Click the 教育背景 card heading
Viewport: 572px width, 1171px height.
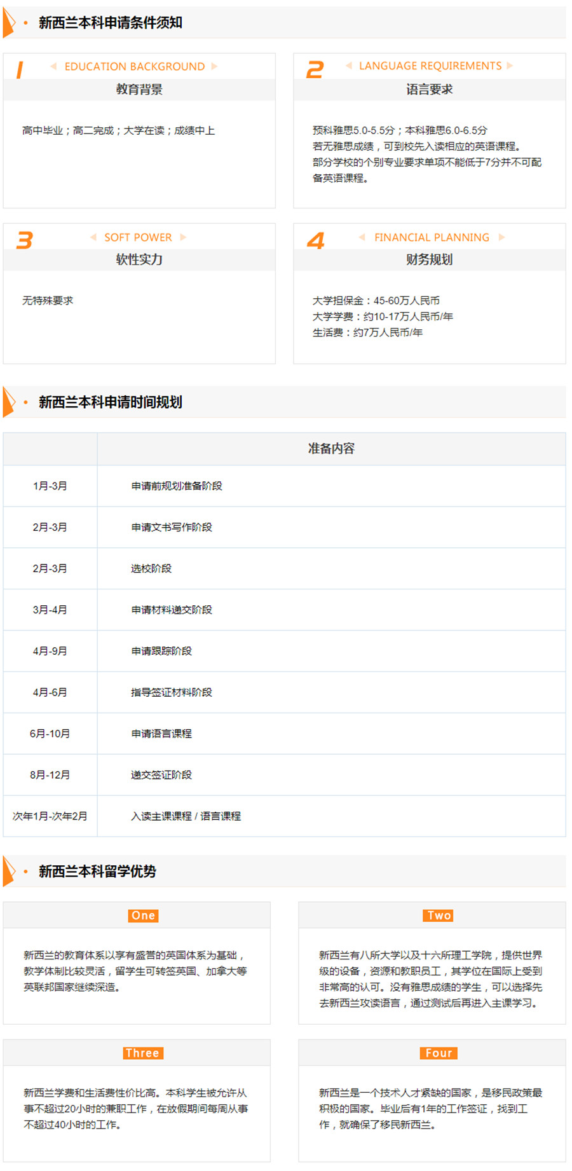tap(139, 90)
